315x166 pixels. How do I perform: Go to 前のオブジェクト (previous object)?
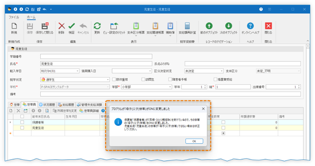pyautogui.click(x=209, y=26)
